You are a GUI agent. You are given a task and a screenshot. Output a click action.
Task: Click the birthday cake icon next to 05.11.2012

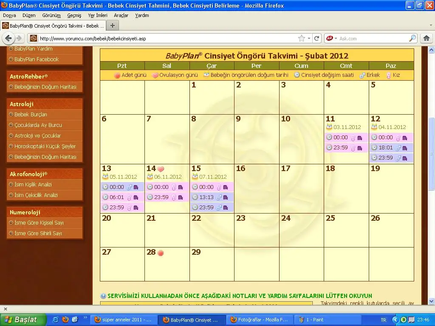[x=105, y=177]
